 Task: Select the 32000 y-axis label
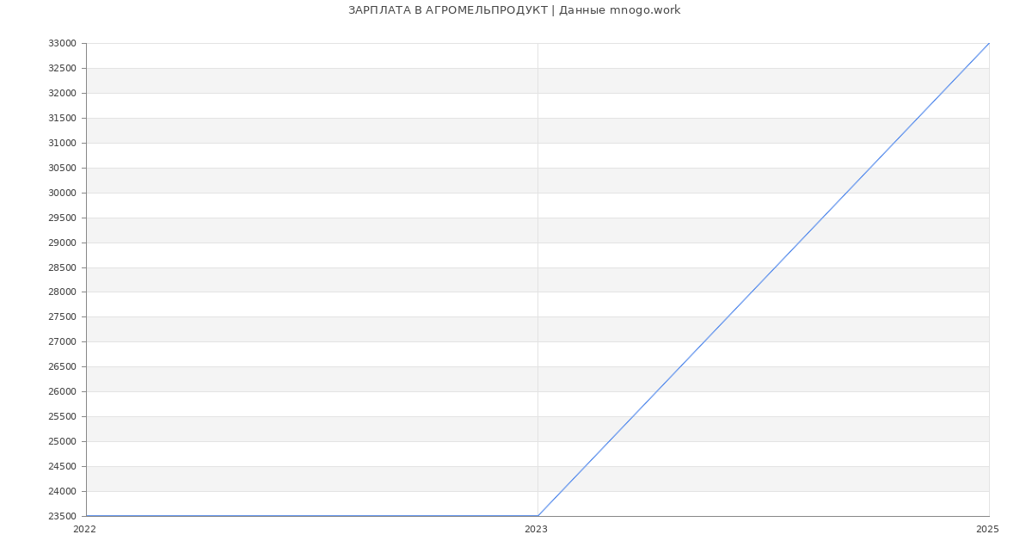click(62, 93)
